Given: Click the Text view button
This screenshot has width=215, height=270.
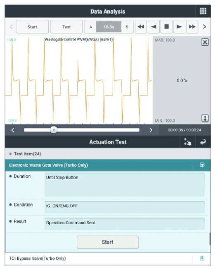Looking at the screenshot, I should point(66,27).
